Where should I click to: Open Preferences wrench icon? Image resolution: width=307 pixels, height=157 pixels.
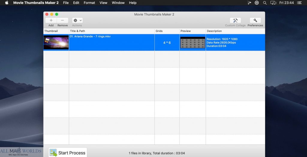(x=255, y=20)
